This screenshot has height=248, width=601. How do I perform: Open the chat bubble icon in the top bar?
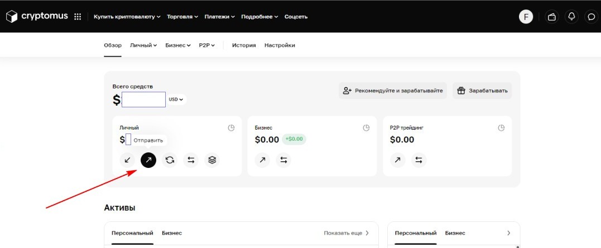point(591,17)
